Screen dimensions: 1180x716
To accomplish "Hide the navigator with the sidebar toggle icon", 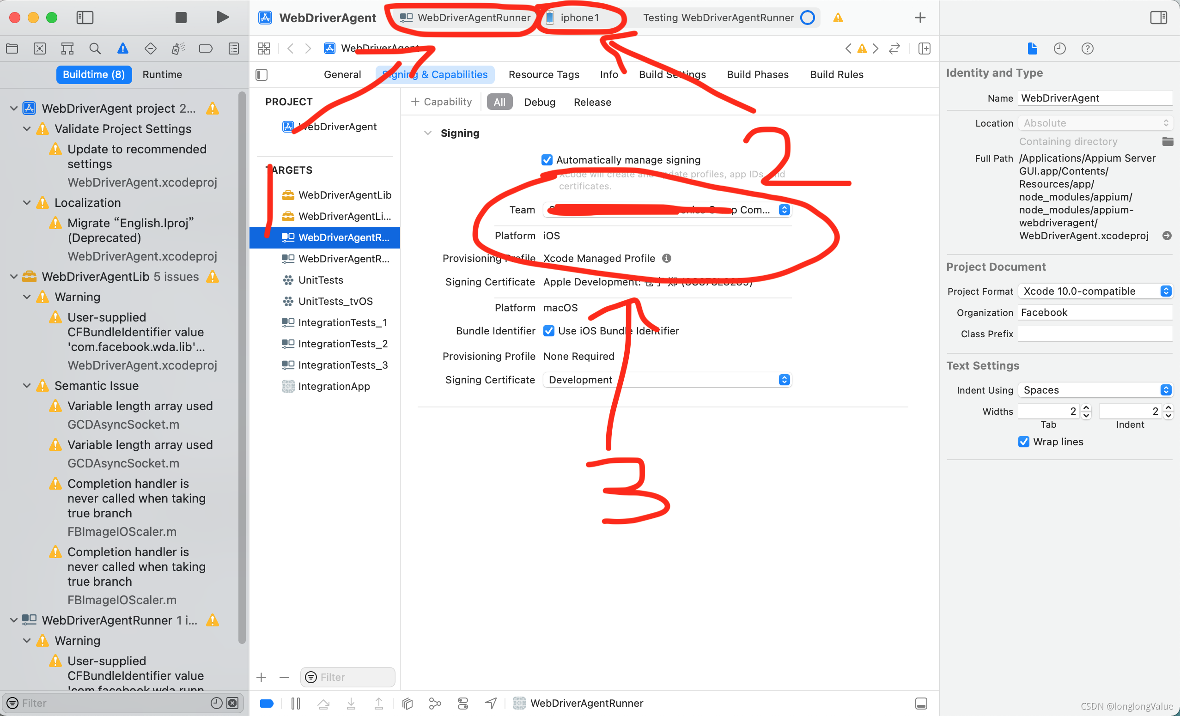I will [85, 18].
